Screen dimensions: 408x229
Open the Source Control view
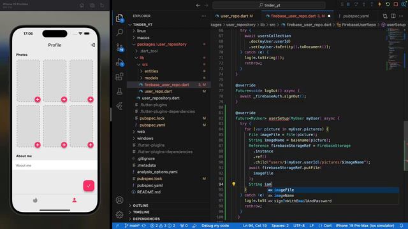[120, 47]
